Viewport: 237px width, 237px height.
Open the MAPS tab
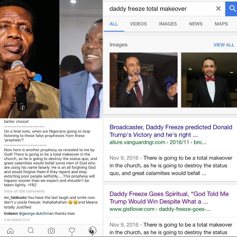coord(221,24)
